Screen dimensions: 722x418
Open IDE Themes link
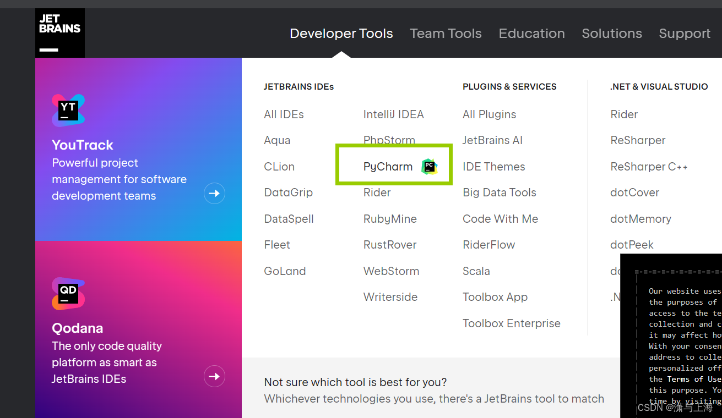[494, 167]
